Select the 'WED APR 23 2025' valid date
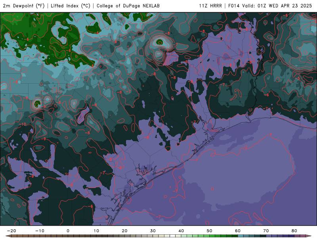Viewport: 317px width, 238px height. 290,6
